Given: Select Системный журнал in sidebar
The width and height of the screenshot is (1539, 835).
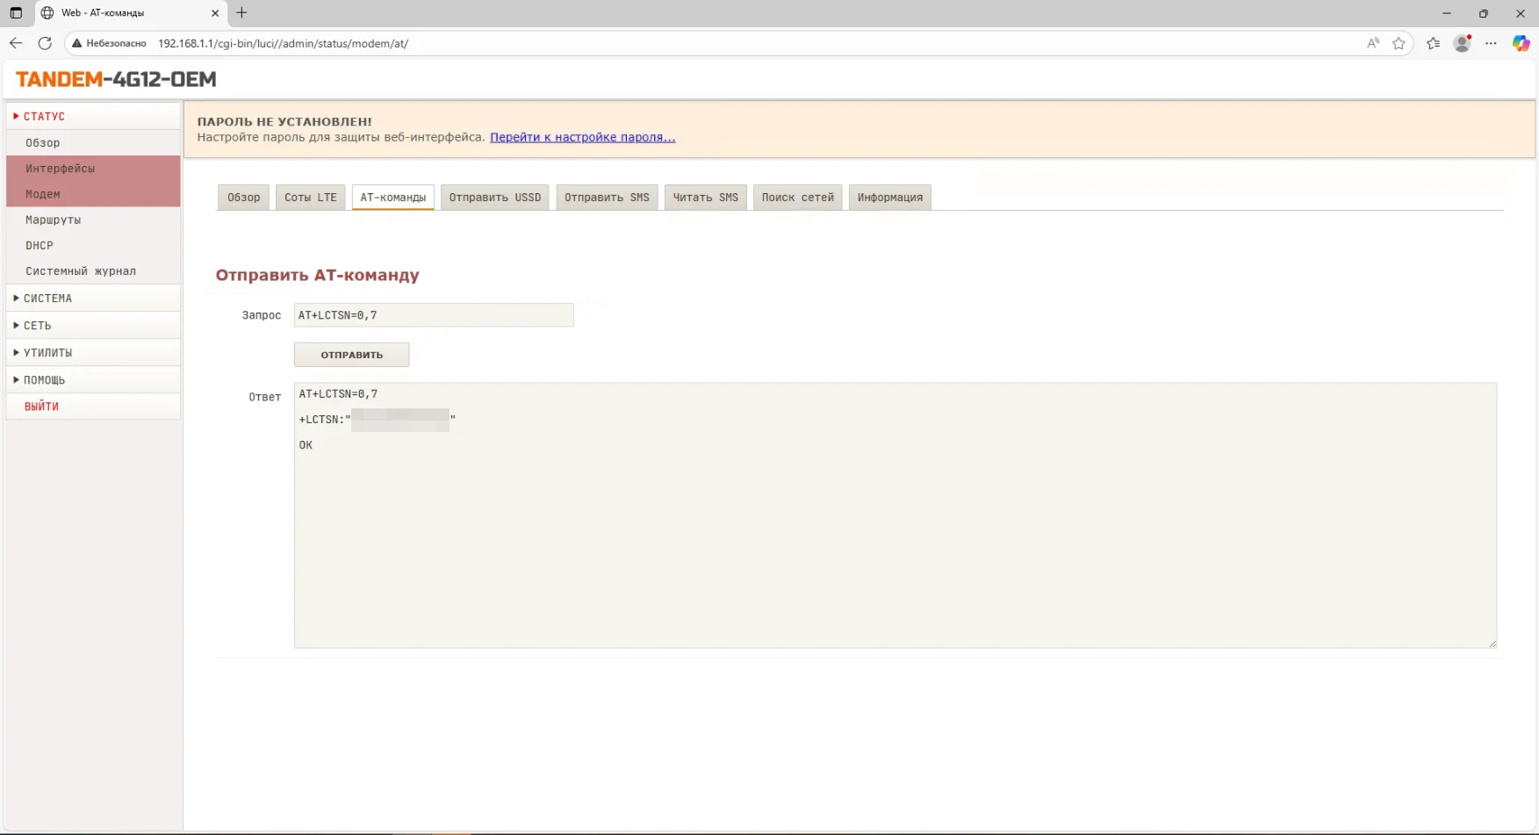Looking at the screenshot, I should [81, 271].
